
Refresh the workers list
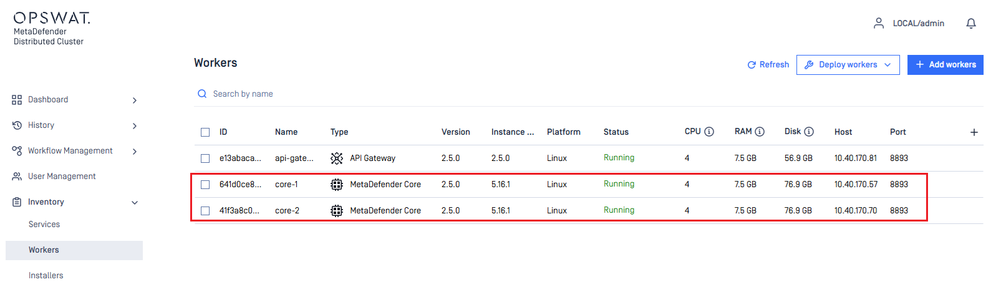click(768, 65)
